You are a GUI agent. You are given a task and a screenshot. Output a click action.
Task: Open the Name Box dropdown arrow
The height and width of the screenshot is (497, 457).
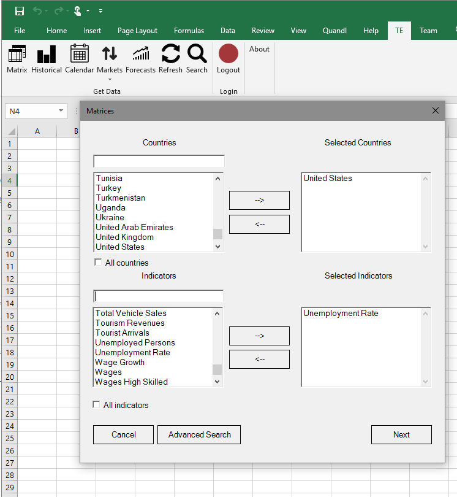61,111
